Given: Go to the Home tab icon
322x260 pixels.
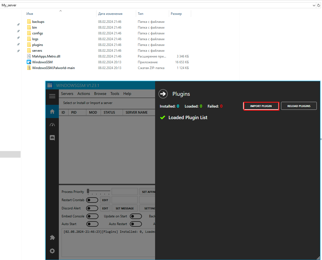Looking at the screenshot, I should (x=52, y=111).
